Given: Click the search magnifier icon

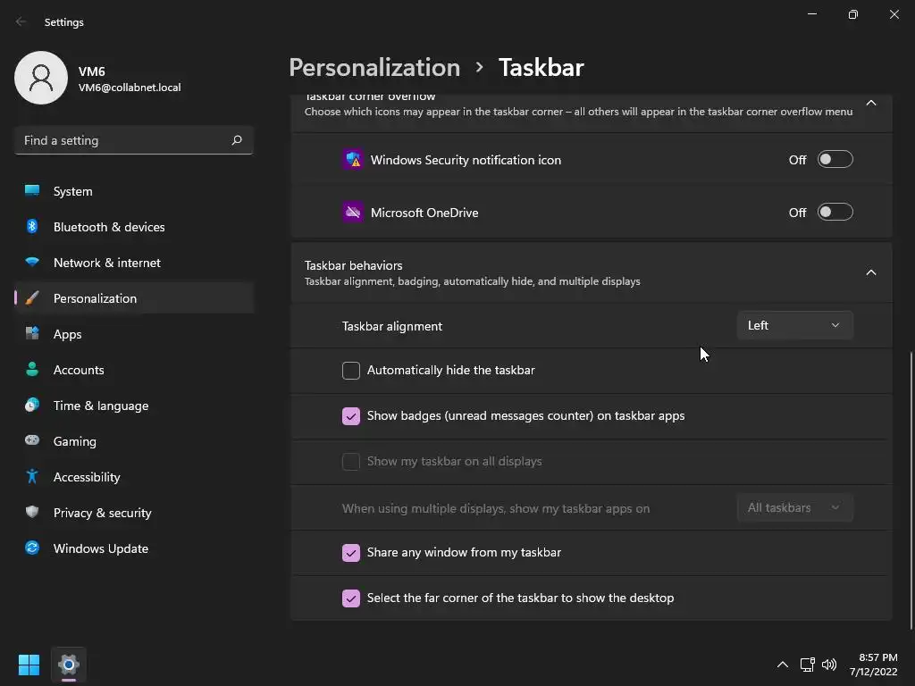Looking at the screenshot, I should 237,140.
